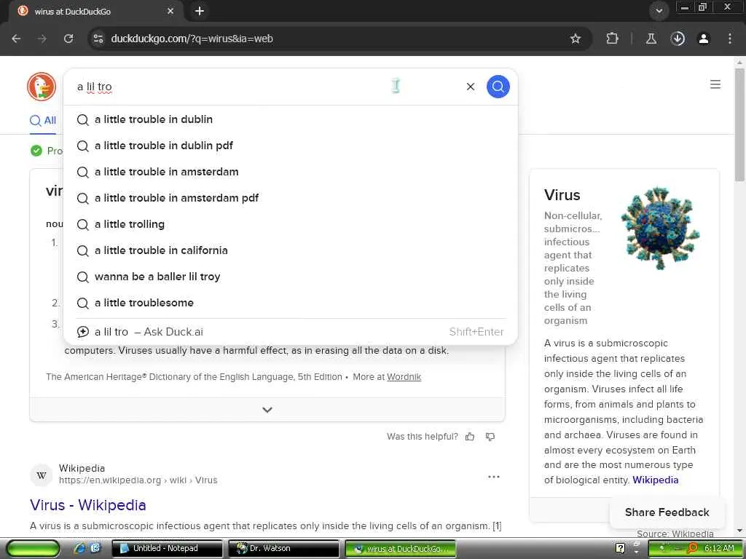Open the DuckDuckGo hamburger menu
The height and width of the screenshot is (559, 746).
point(715,84)
